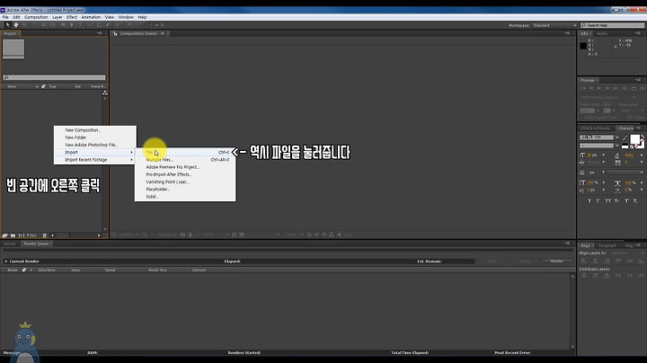Select the Brush tool
647x363 pixels.
click(91, 25)
